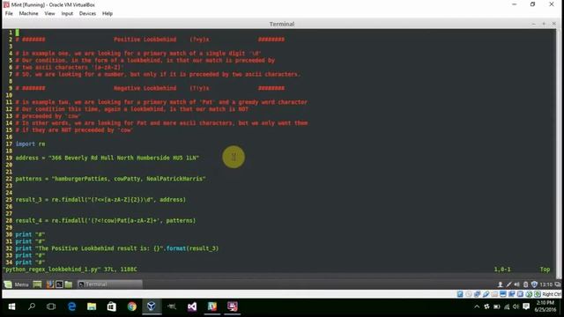Click the 'Positive Lookbehind' comment heading
The image size is (564, 317).
[x=145, y=40]
